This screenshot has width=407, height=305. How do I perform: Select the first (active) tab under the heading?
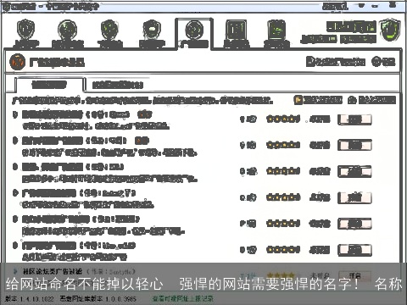tap(49, 85)
